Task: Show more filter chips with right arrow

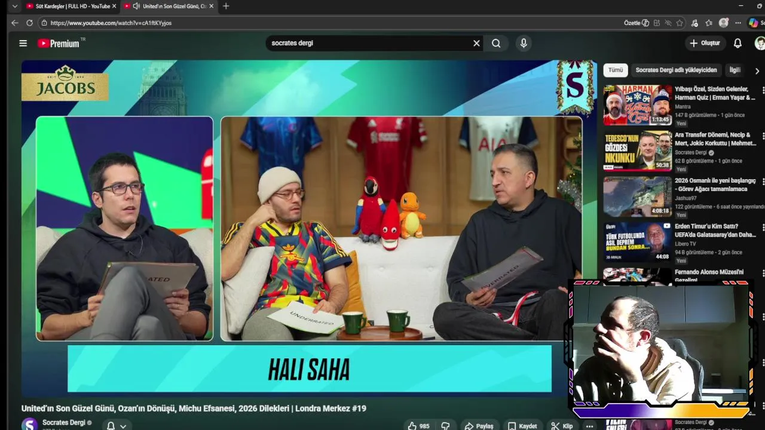Action: (x=757, y=71)
